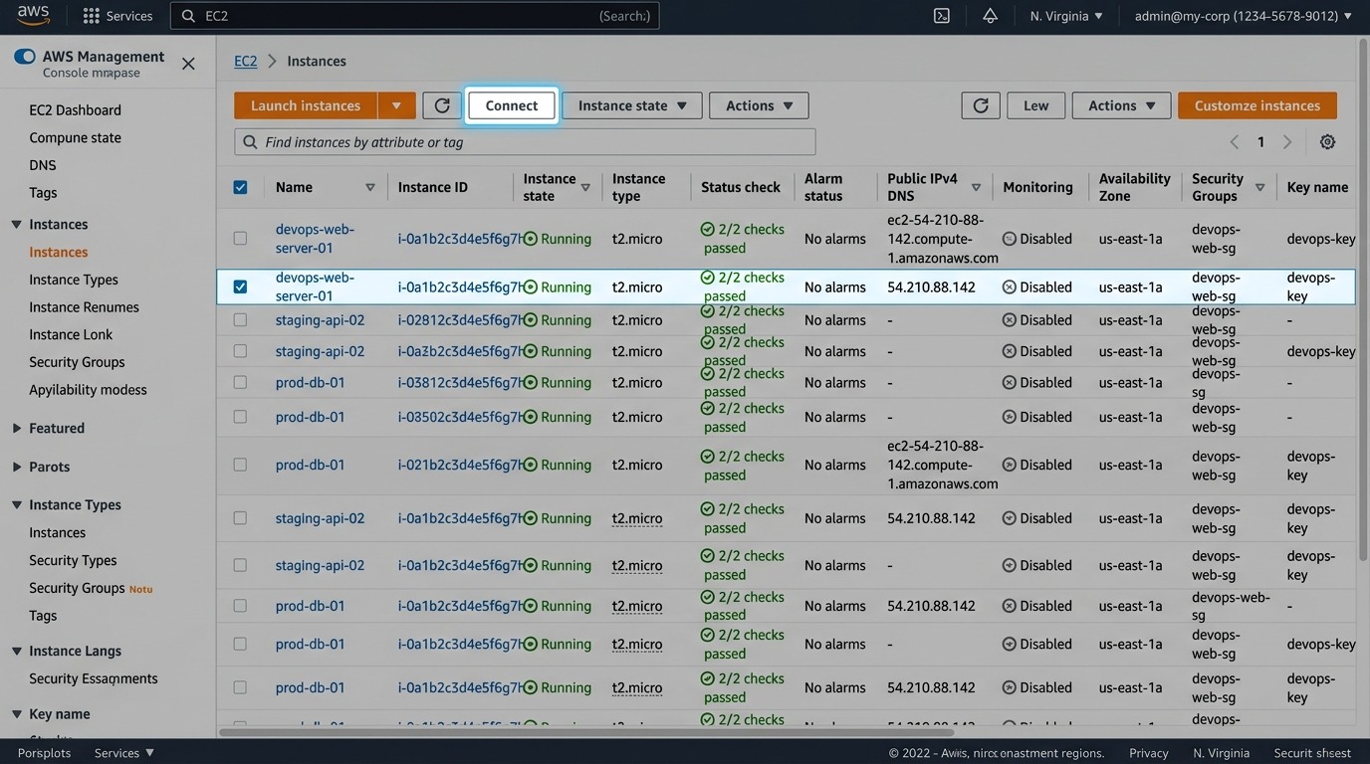
Task: Open the Actions dropdown next to Instance state
Action: click(759, 105)
